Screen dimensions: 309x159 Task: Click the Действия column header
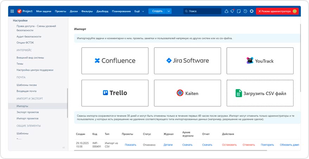tap(228, 134)
